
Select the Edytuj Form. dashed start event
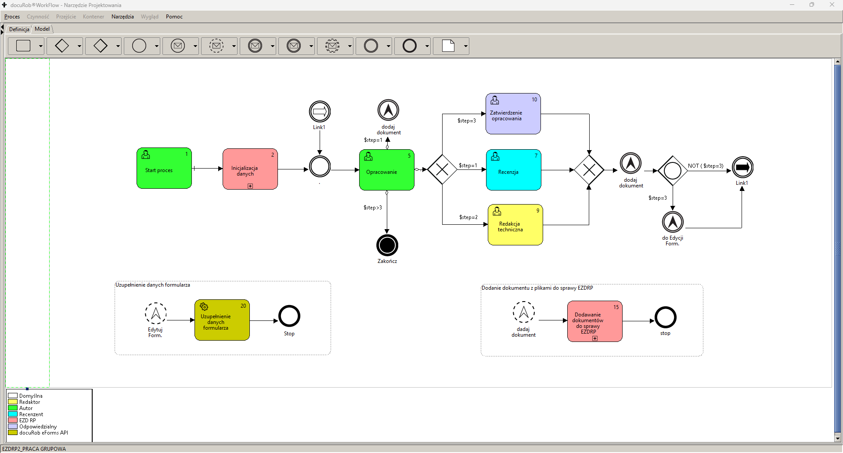tap(156, 313)
